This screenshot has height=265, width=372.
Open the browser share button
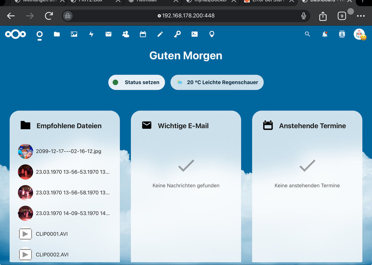click(323, 16)
